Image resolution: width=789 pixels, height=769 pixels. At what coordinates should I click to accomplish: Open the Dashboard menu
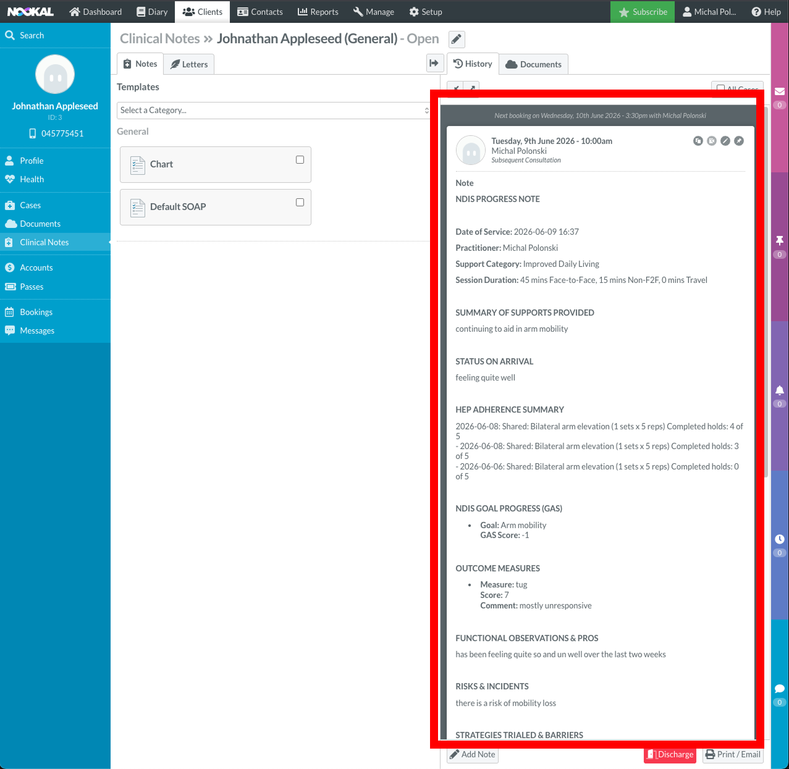click(96, 12)
